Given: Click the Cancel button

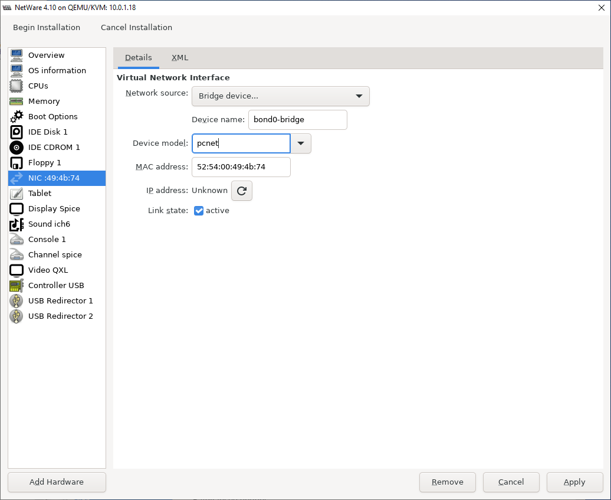Looking at the screenshot, I should (x=511, y=482).
